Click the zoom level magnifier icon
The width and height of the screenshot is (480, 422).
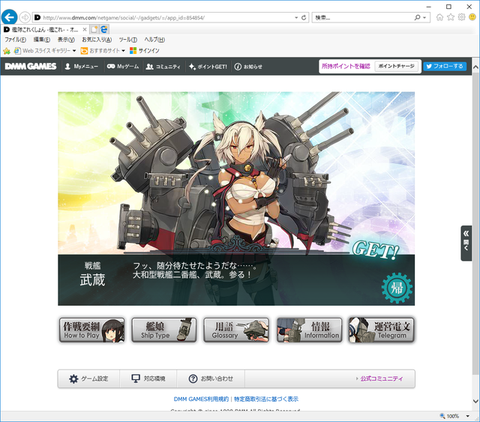click(x=442, y=416)
